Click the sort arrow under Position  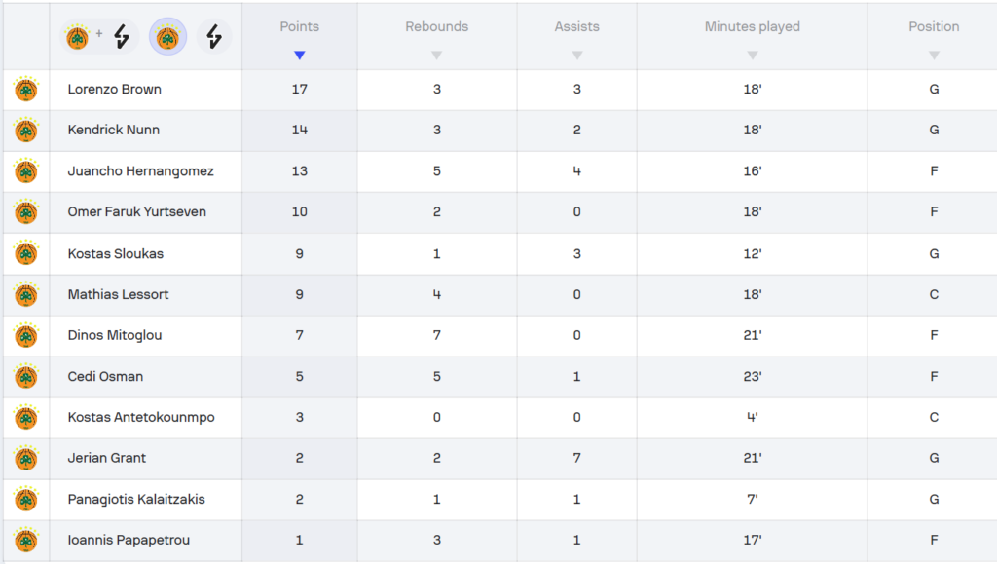pyautogui.click(x=933, y=56)
